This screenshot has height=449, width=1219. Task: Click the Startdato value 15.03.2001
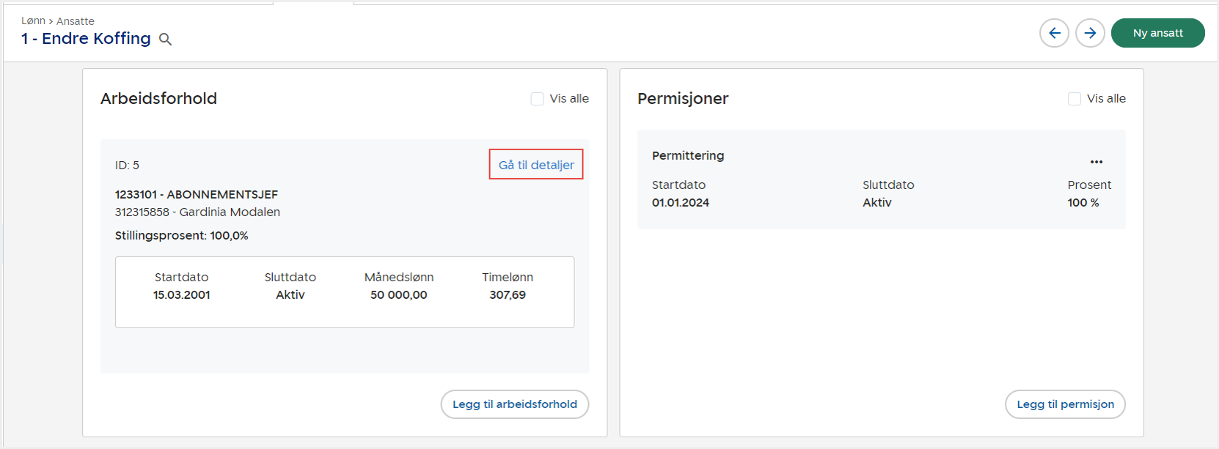(182, 294)
